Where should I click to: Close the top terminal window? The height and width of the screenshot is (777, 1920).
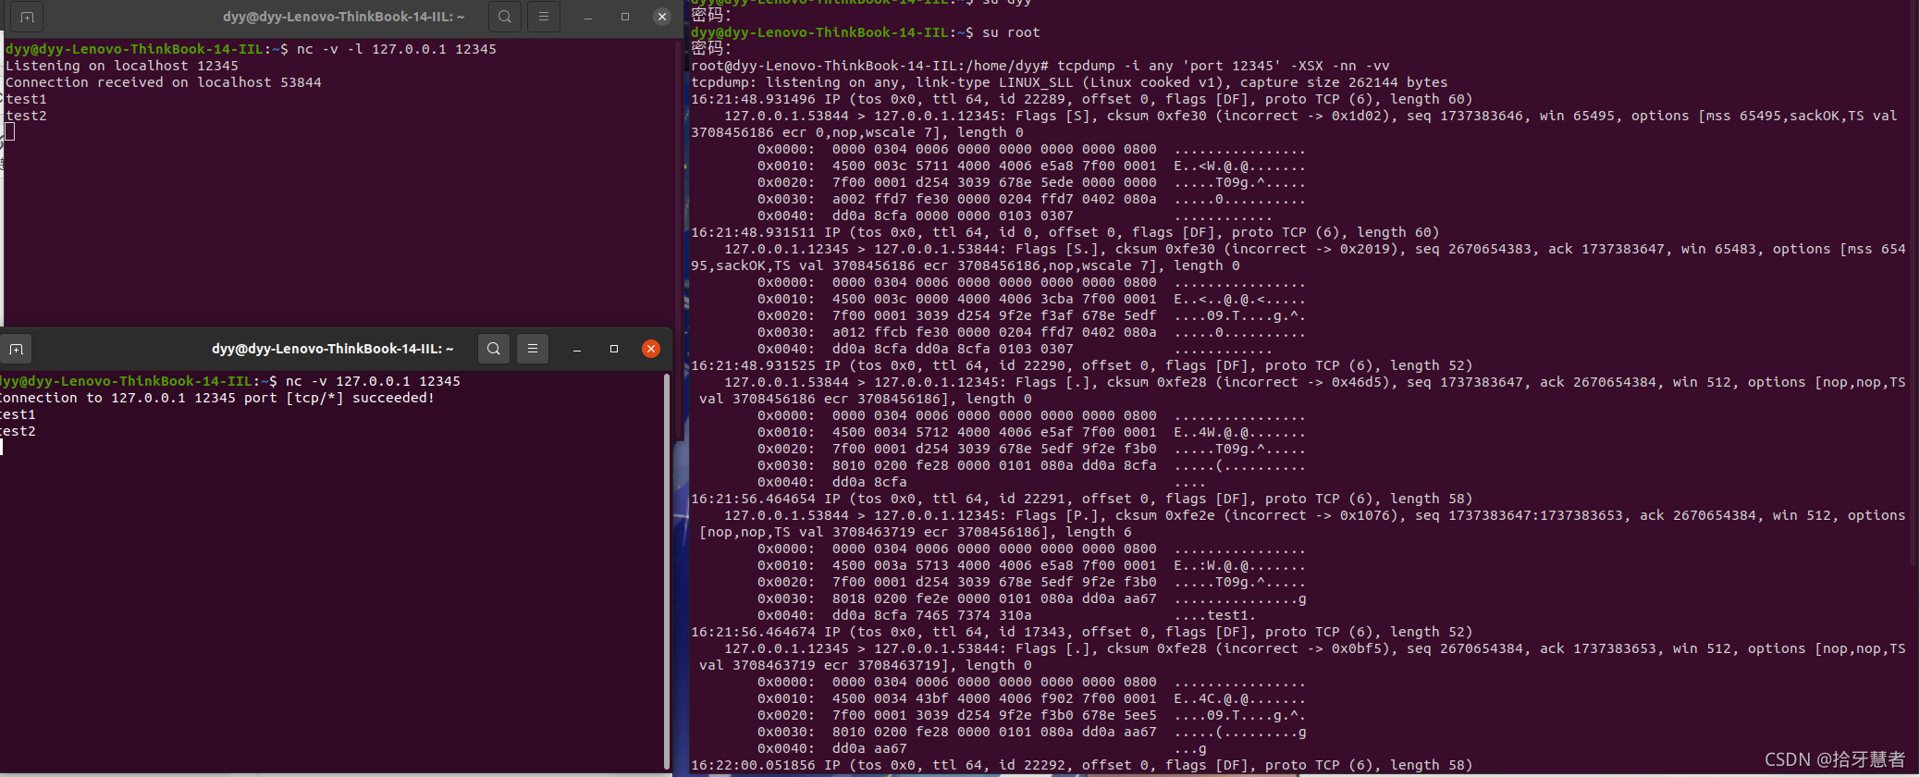pos(661,17)
